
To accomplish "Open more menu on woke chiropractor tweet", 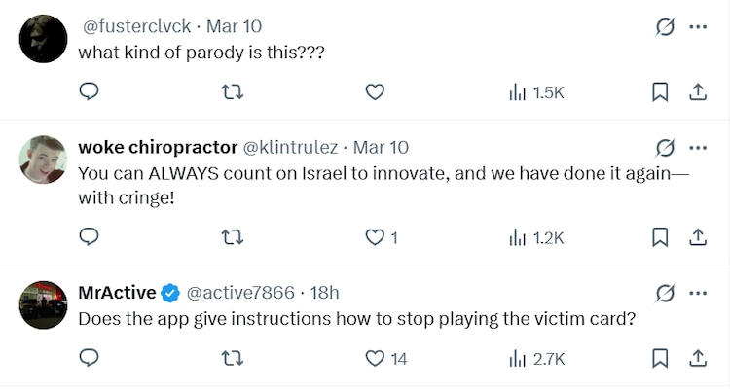I will point(697,148).
